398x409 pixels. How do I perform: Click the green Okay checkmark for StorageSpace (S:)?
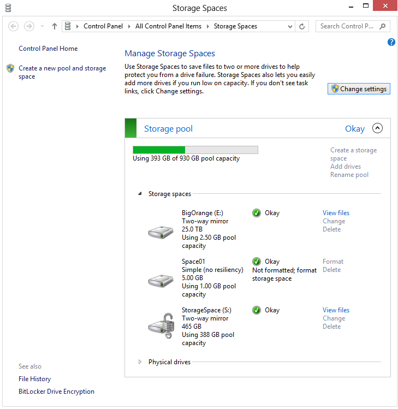click(x=257, y=310)
